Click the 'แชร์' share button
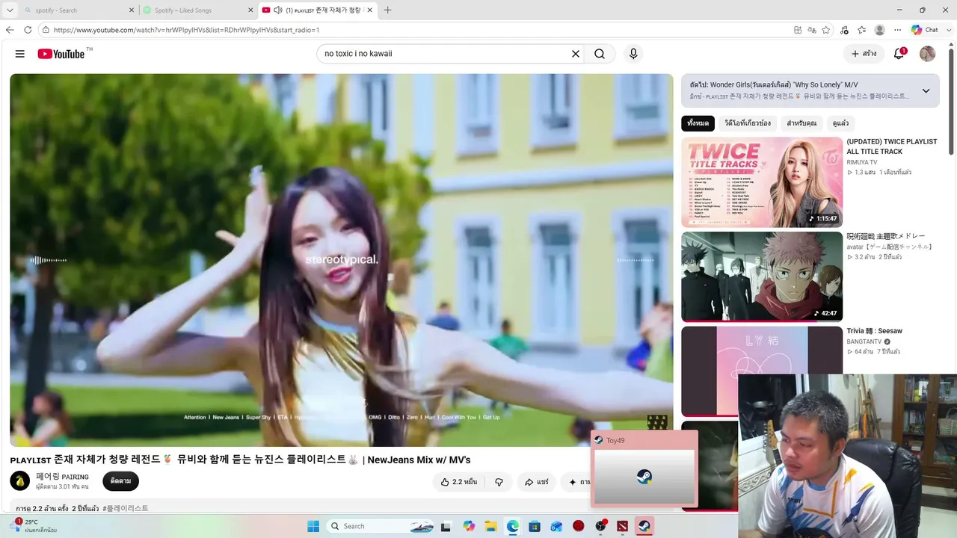 coord(537,482)
